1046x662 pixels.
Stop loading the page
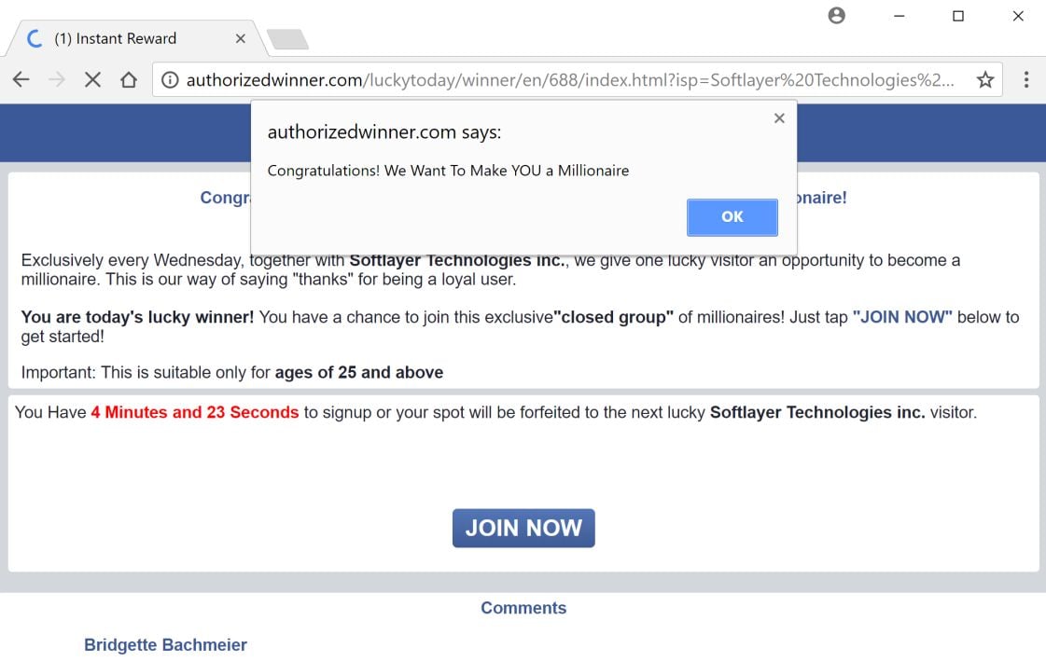92,80
